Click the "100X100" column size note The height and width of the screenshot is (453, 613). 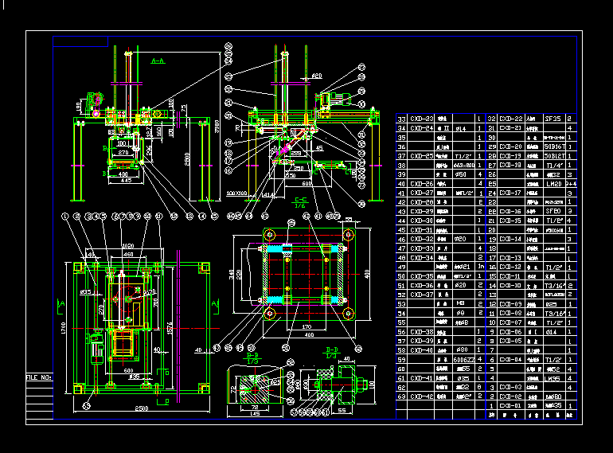[237, 193]
